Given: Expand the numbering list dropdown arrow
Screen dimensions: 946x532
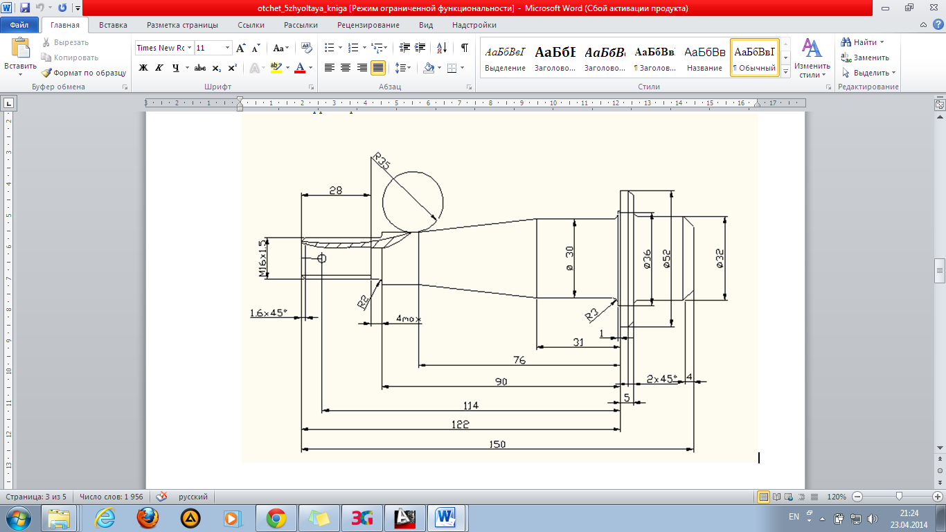Looking at the screenshot, I should coord(364,48).
